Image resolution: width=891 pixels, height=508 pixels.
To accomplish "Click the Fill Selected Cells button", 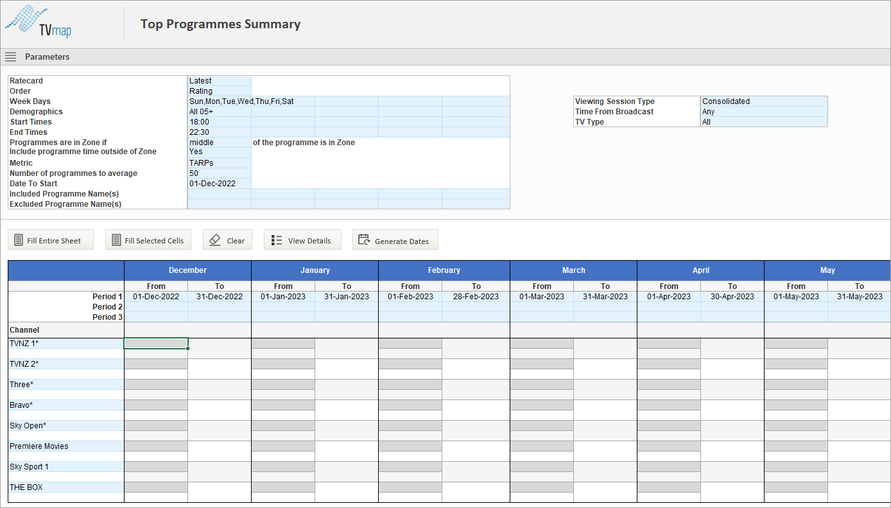I will click(x=149, y=240).
